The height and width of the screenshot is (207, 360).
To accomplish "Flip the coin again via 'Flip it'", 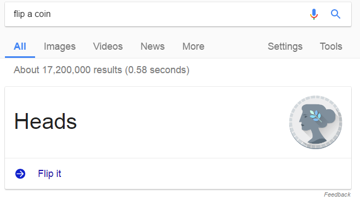I will [50, 174].
